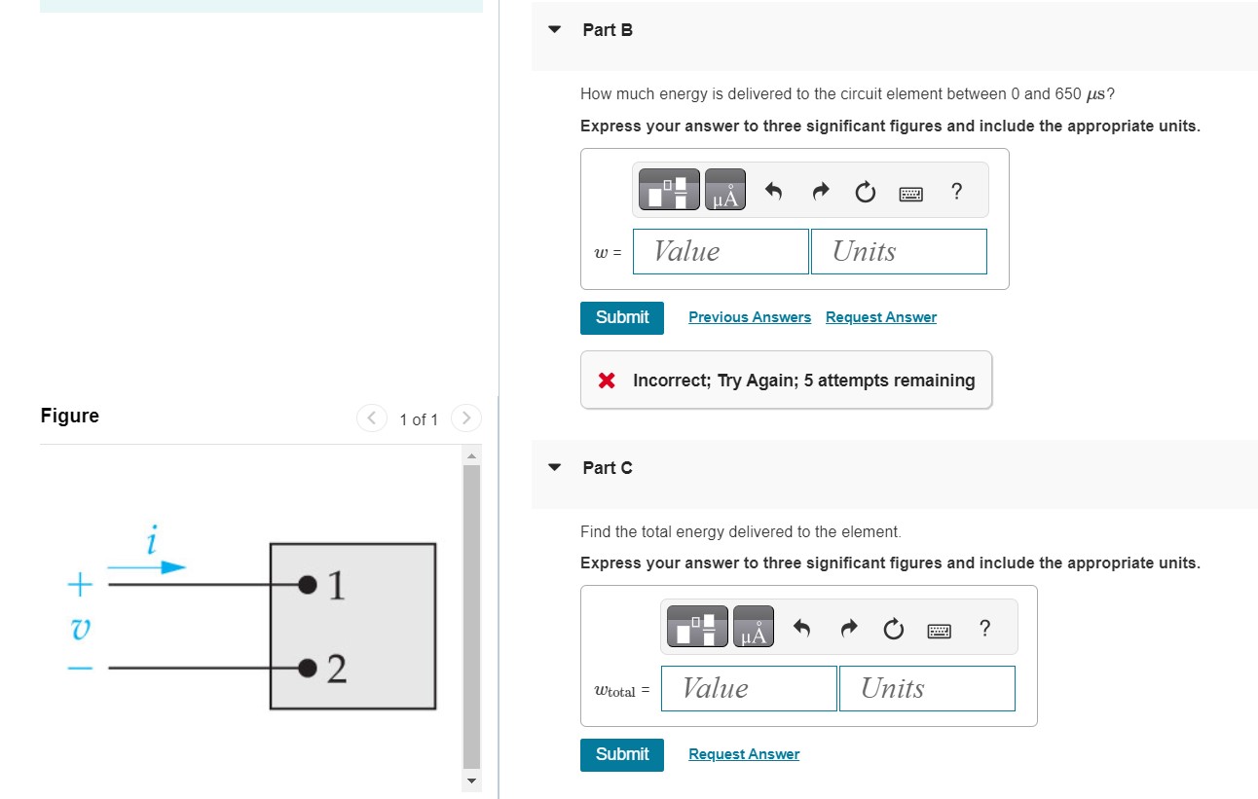
Task: Open the equation templates icon in Part B toolbar
Action: point(668,189)
